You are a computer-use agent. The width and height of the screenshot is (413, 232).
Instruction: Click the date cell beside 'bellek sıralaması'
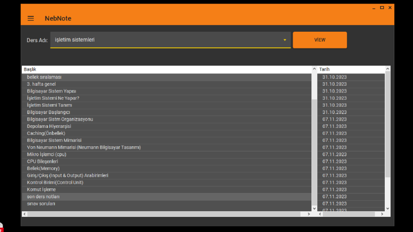coord(351,77)
